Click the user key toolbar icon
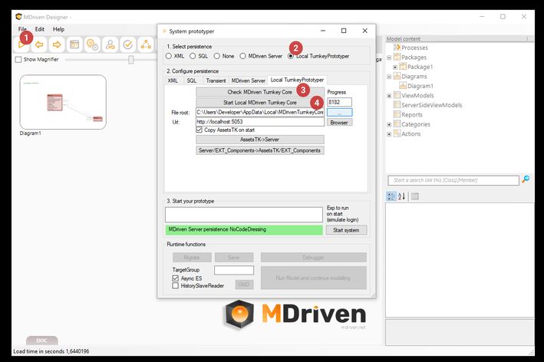This screenshot has height=362, width=544. point(110,44)
